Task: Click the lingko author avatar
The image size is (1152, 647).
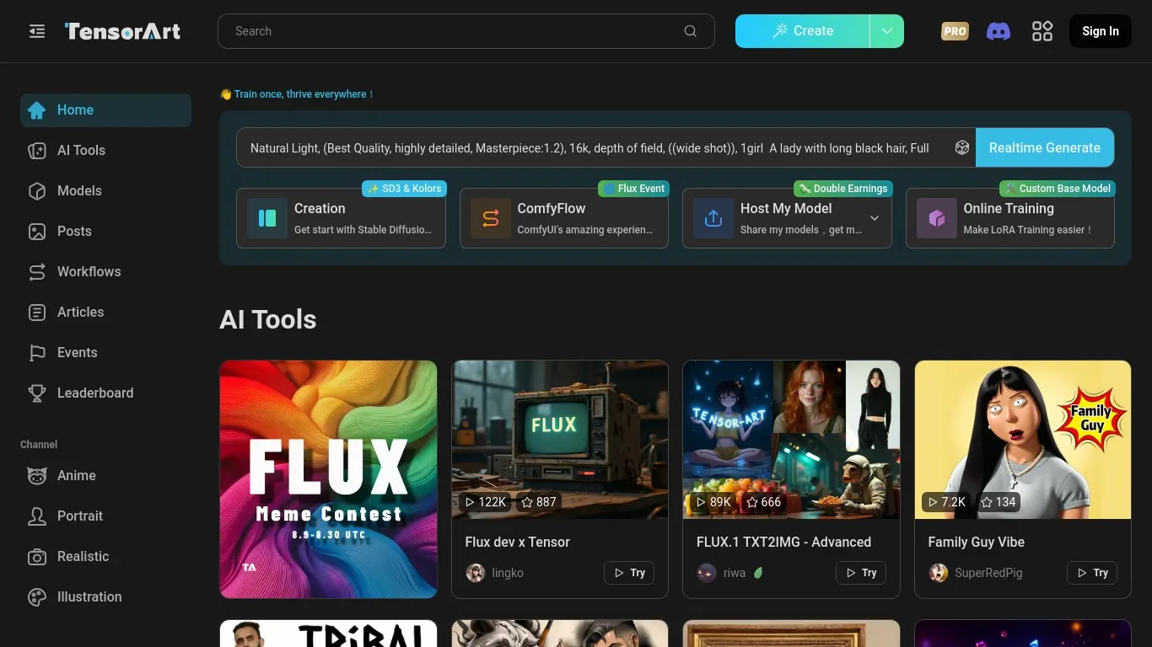Action: point(476,573)
